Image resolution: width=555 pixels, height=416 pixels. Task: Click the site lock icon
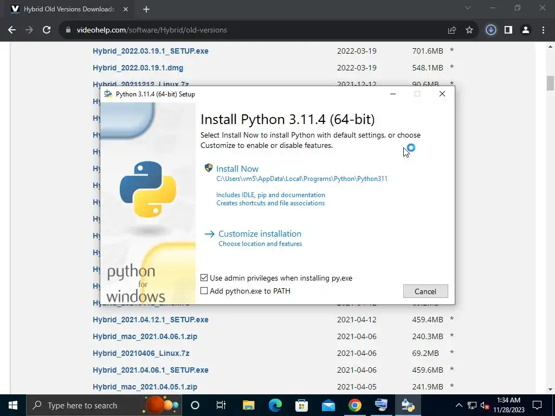pyautogui.click(x=68, y=30)
